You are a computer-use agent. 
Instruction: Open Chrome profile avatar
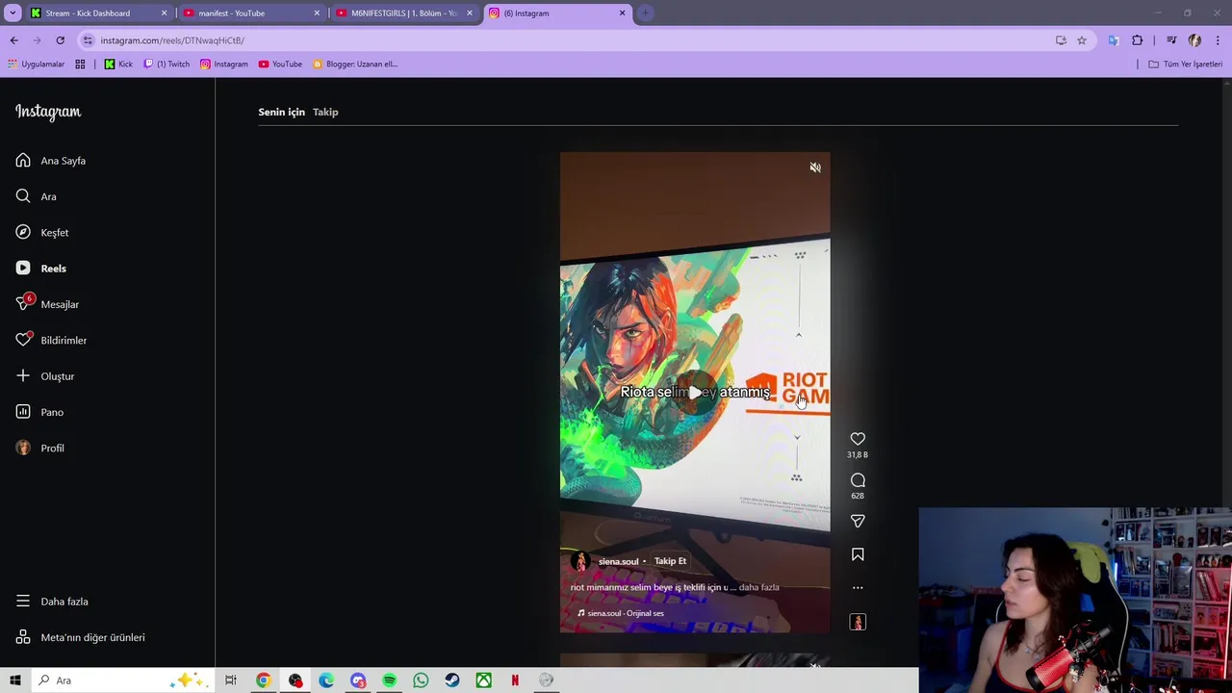(1194, 40)
